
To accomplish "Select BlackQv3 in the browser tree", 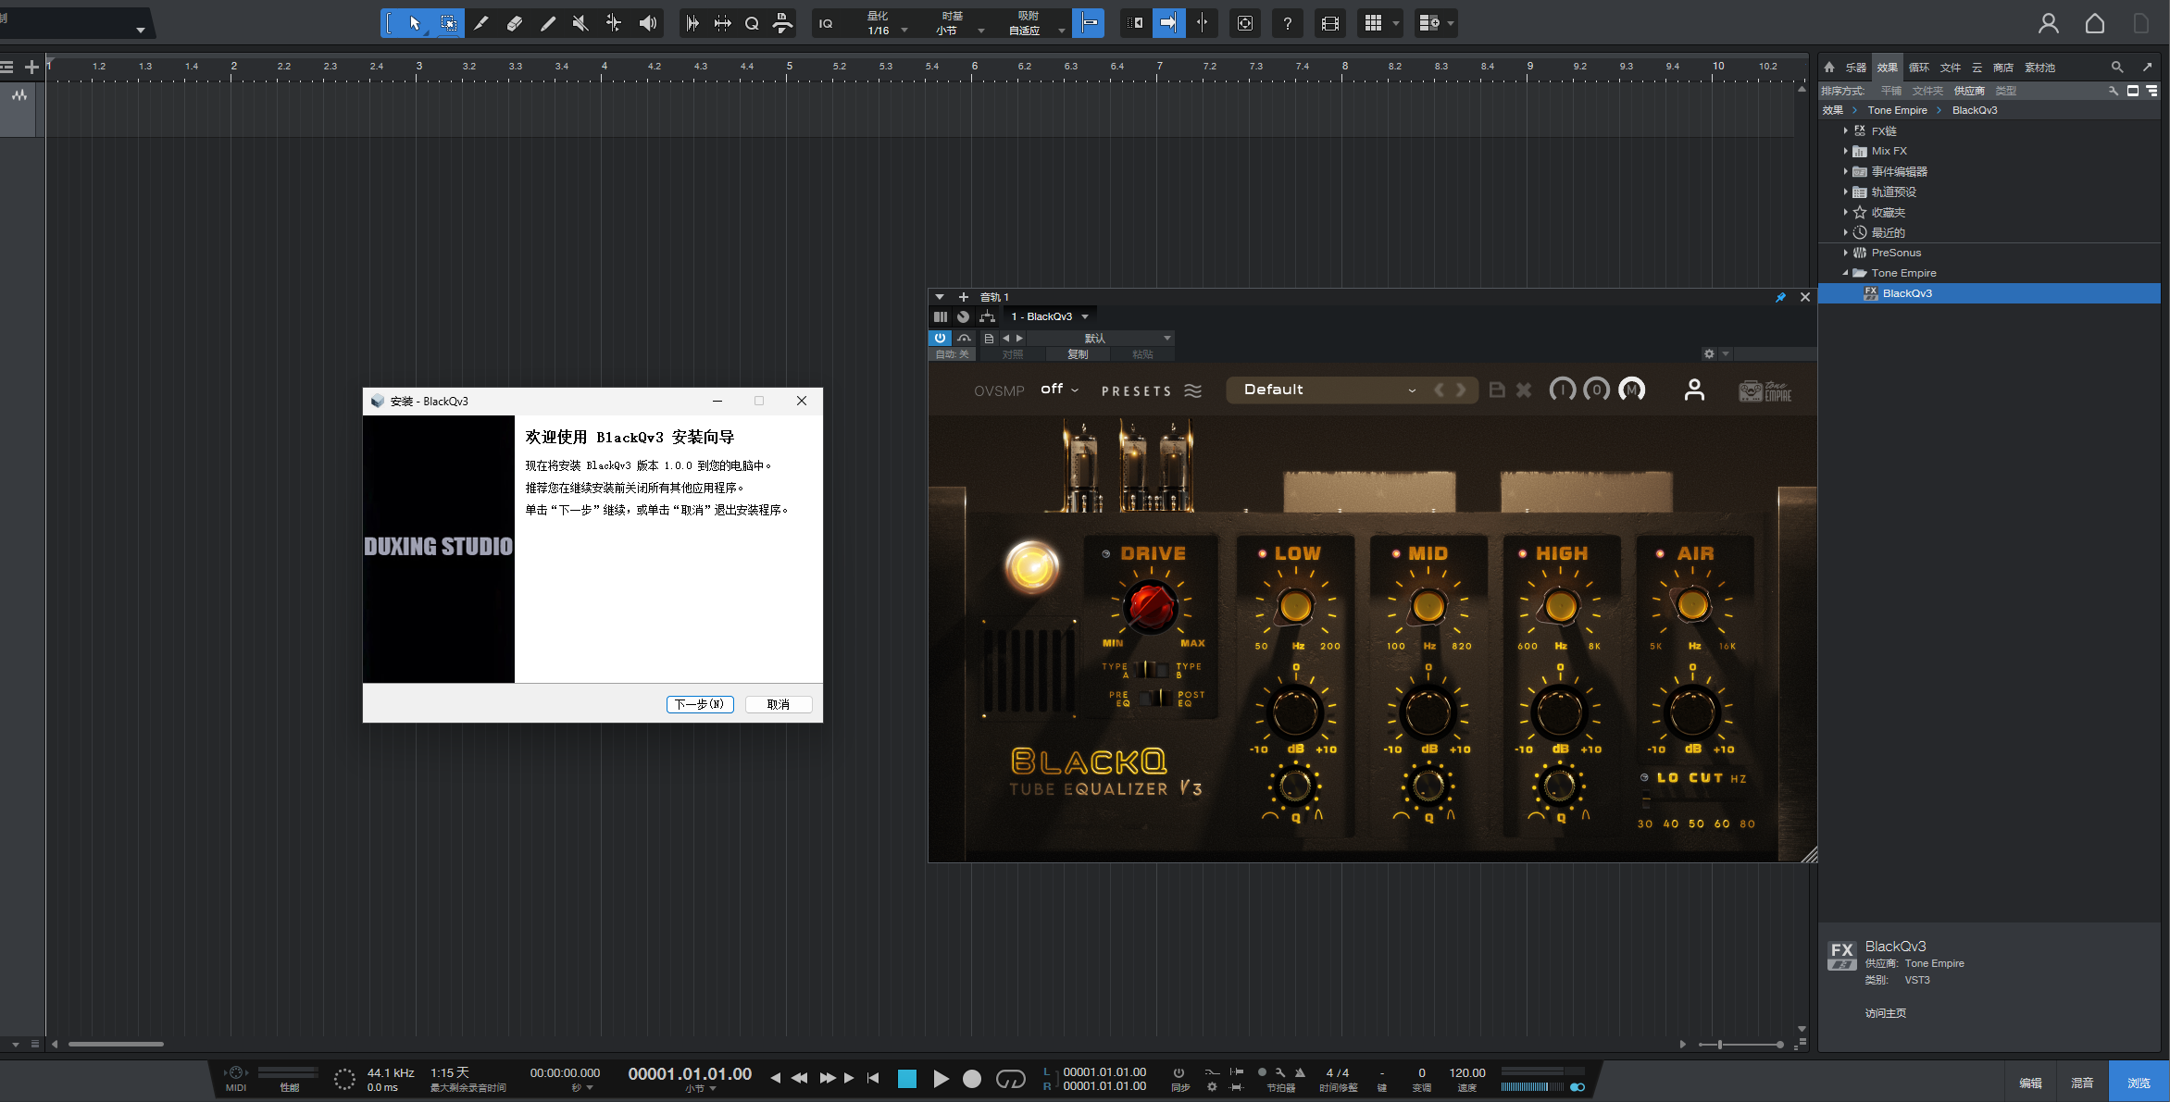I will (1989, 293).
